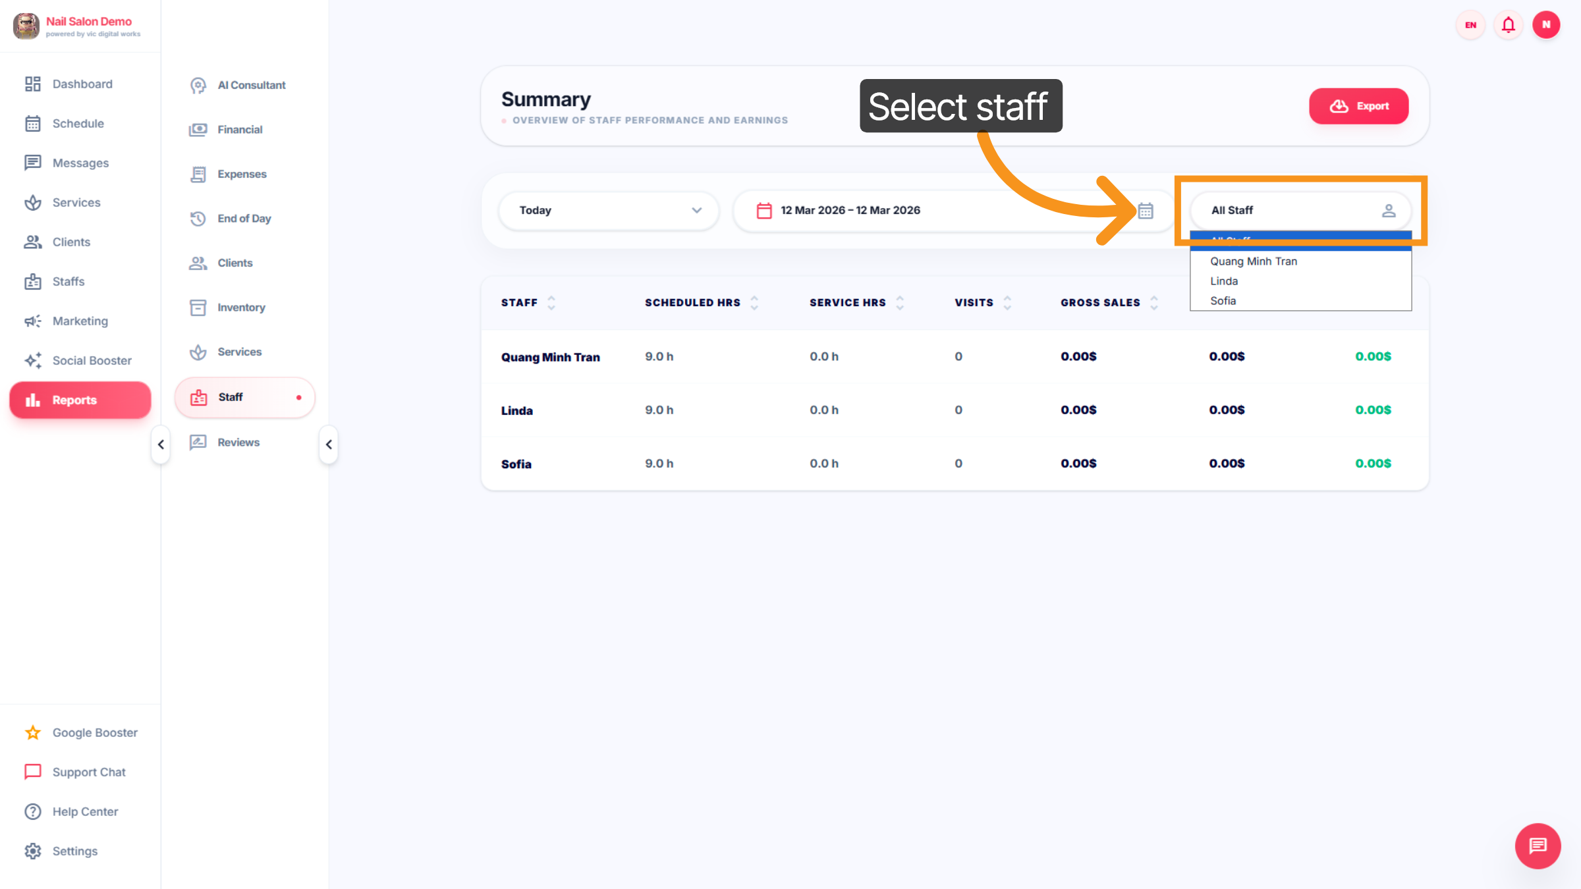Image resolution: width=1581 pixels, height=889 pixels.
Task: Select the Schedule calendar icon
Action: tap(33, 123)
